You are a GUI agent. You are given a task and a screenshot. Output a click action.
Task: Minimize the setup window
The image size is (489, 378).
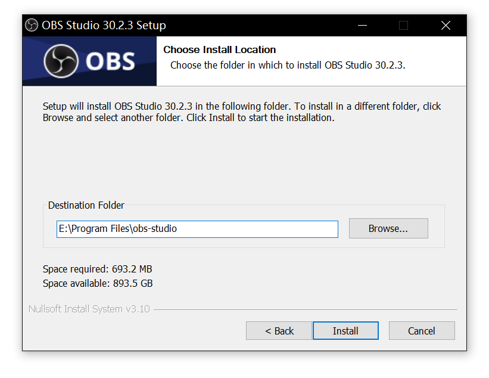[x=362, y=25]
